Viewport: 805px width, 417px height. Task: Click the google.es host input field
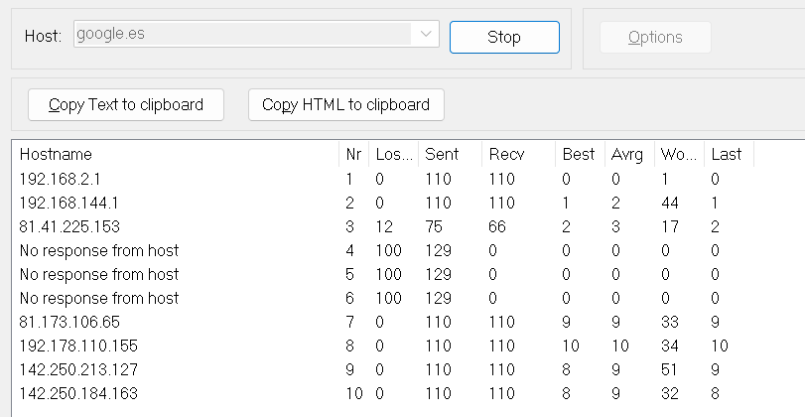point(242,35)
